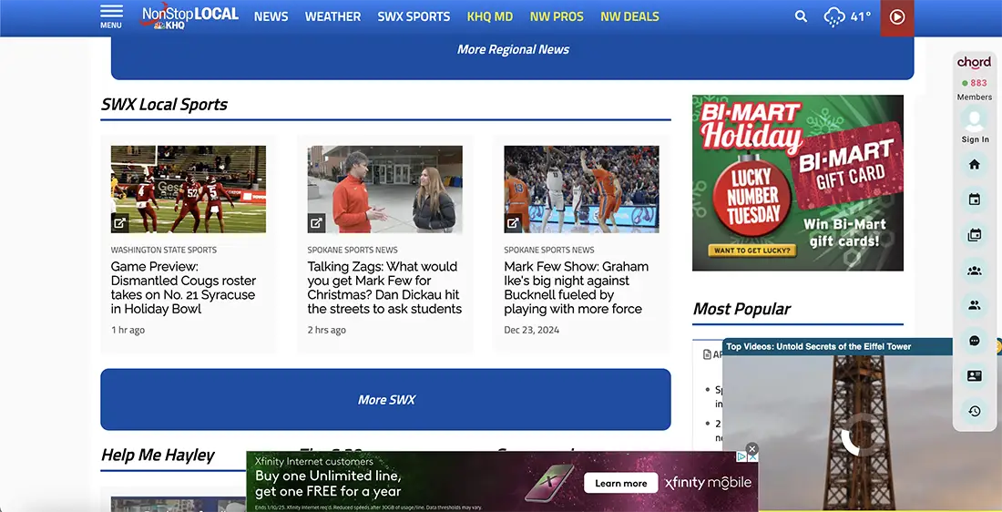Click the NonStop Local KHQ logo
The height and width of the screenshot is (512, 1002).
(x=189, y=17)
